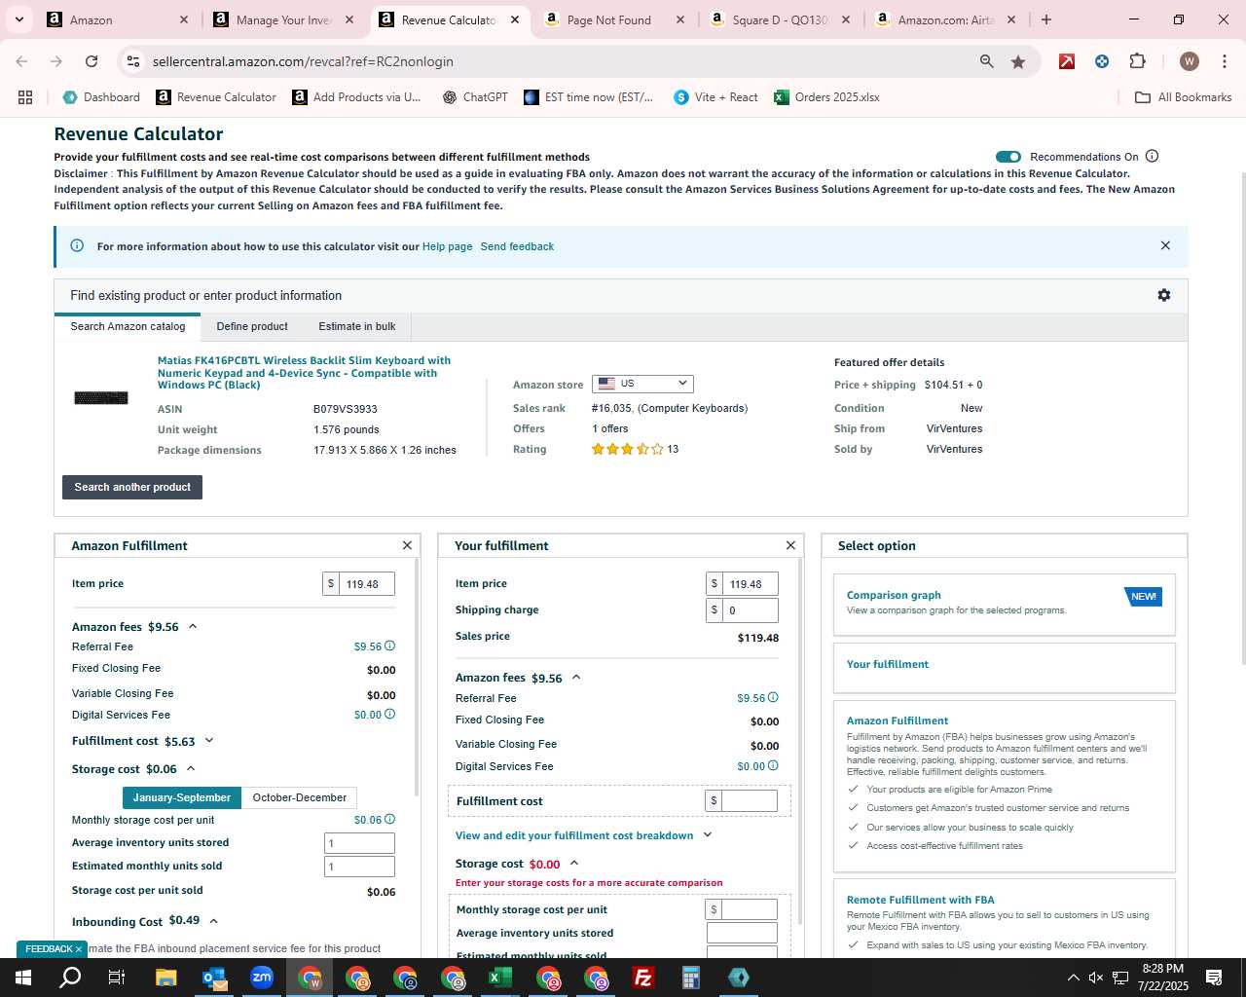Viewport: 1246px width, 997px height.
Task: Open Chrome three-dot menu
Action: [1224, 61]
